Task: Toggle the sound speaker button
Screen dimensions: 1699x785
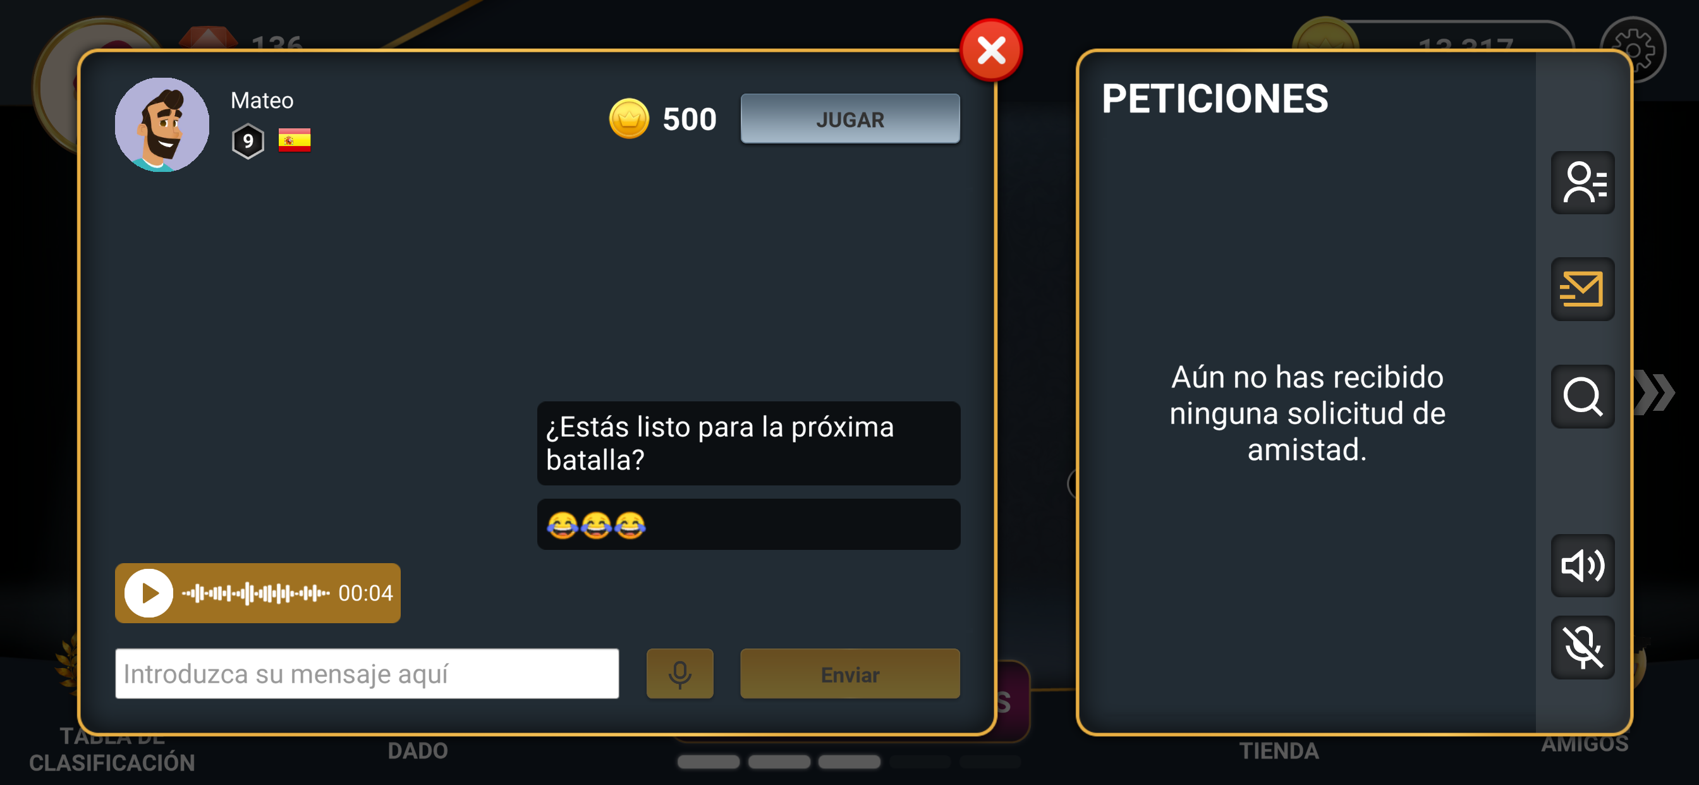Action: click(1582, 565)
